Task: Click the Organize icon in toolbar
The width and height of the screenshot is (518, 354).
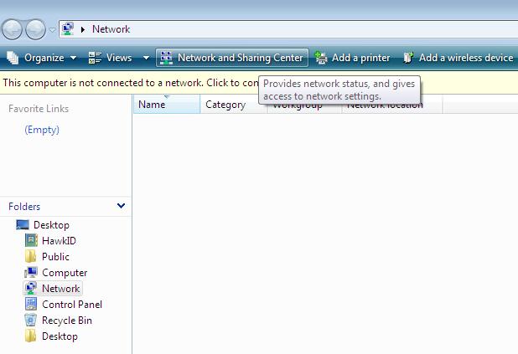Action: pos(13,58)
